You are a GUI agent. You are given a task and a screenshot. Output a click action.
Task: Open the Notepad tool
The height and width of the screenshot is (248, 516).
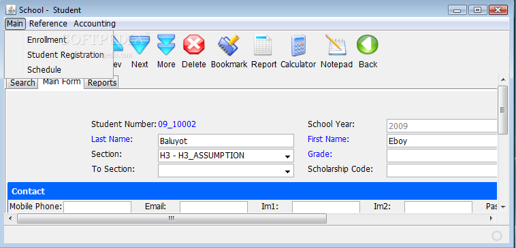(x=336, y=45)
